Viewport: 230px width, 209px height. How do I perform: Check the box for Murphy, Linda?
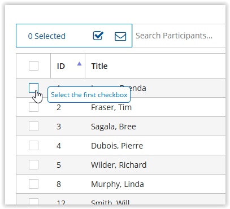point(33,184)
